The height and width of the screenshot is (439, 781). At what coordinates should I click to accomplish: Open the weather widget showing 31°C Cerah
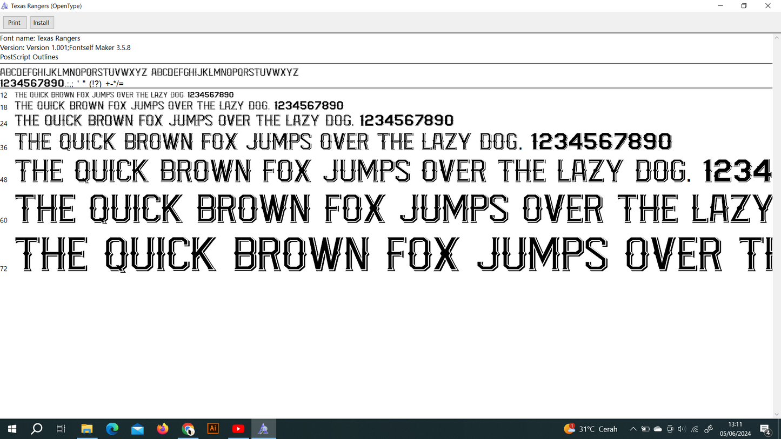coord(591,429)
